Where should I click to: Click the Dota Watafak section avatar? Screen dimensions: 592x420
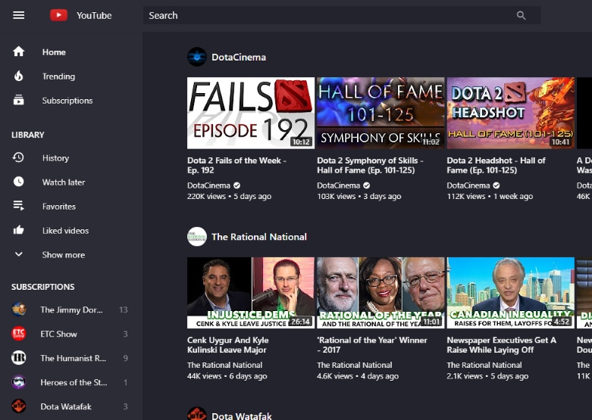[x=197, y=413]
